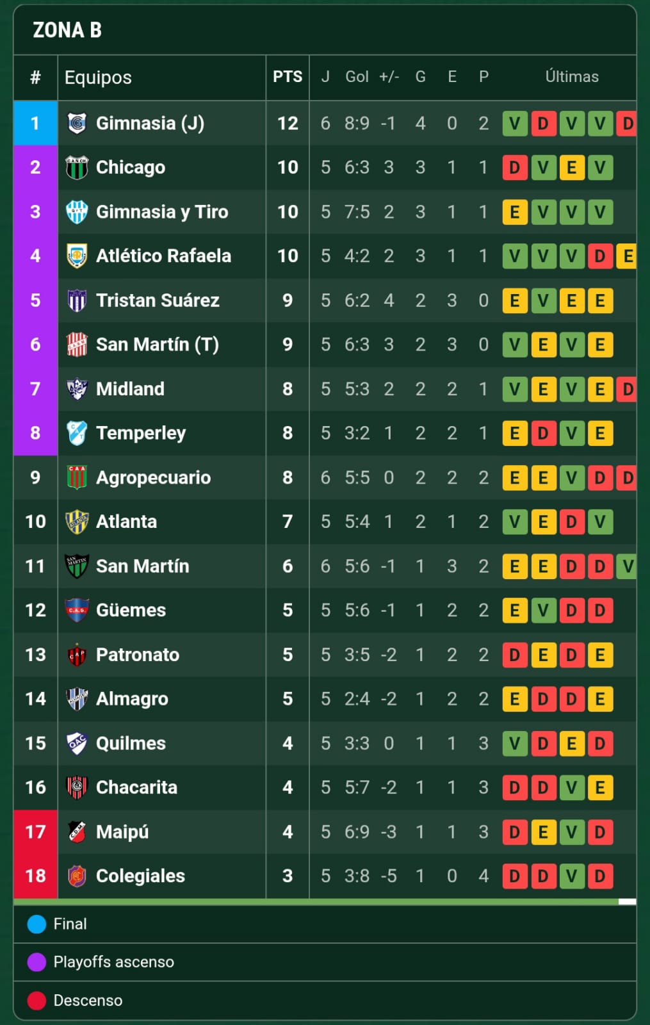Click the Gimnasia (J) club crest
This screenshot has height=1025, width=650.
click(77, 123)
